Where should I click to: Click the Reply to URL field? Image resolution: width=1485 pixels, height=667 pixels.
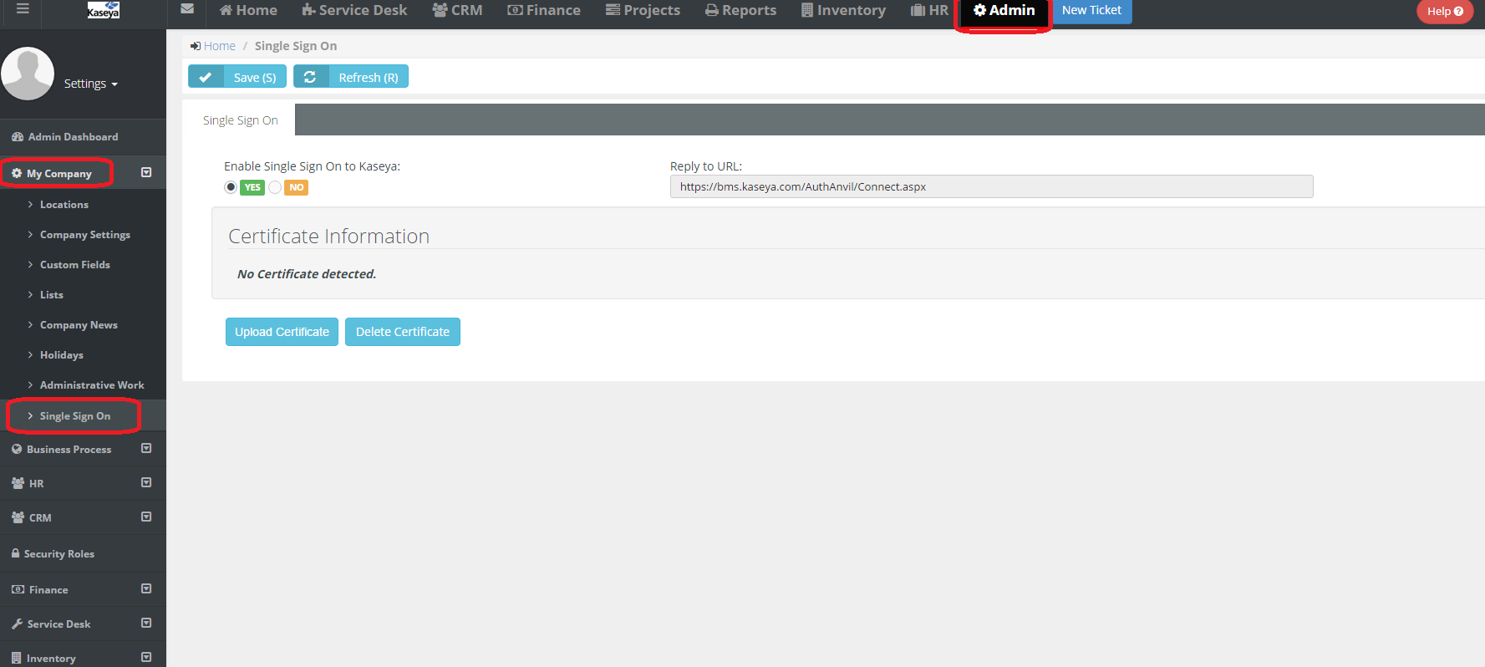[991, 186]
